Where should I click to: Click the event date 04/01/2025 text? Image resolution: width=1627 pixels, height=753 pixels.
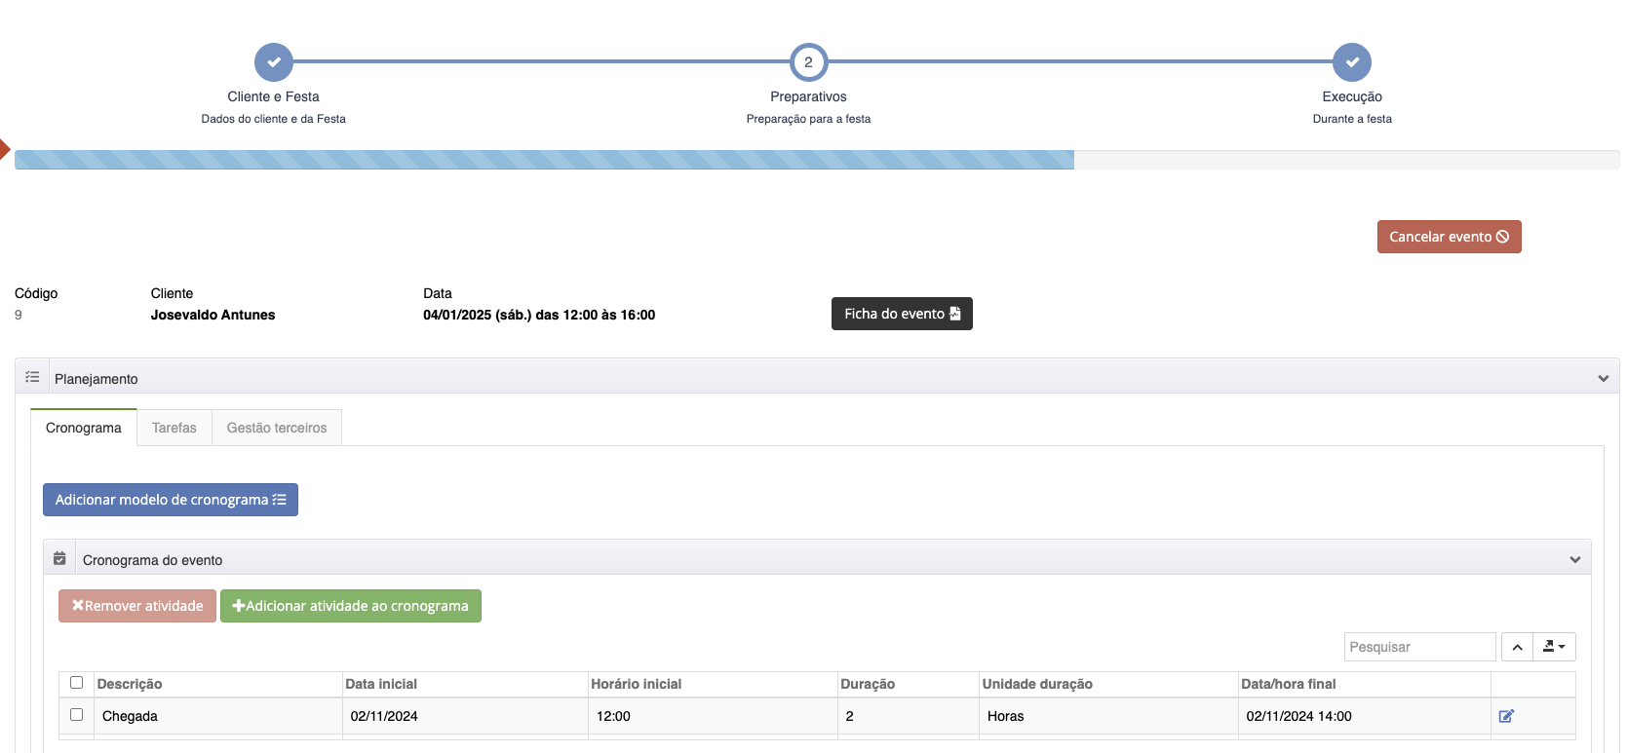[539, 315]
